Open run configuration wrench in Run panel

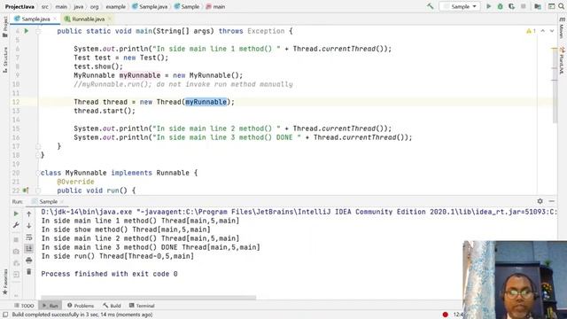pyautogui.click(x=16, y=225)
